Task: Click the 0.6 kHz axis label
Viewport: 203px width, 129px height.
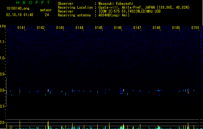Action: [3, 123]
